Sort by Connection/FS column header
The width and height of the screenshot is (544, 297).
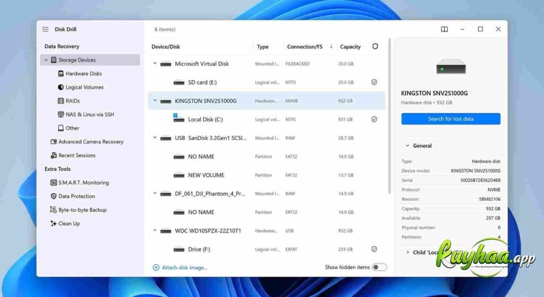click(304, 47)
